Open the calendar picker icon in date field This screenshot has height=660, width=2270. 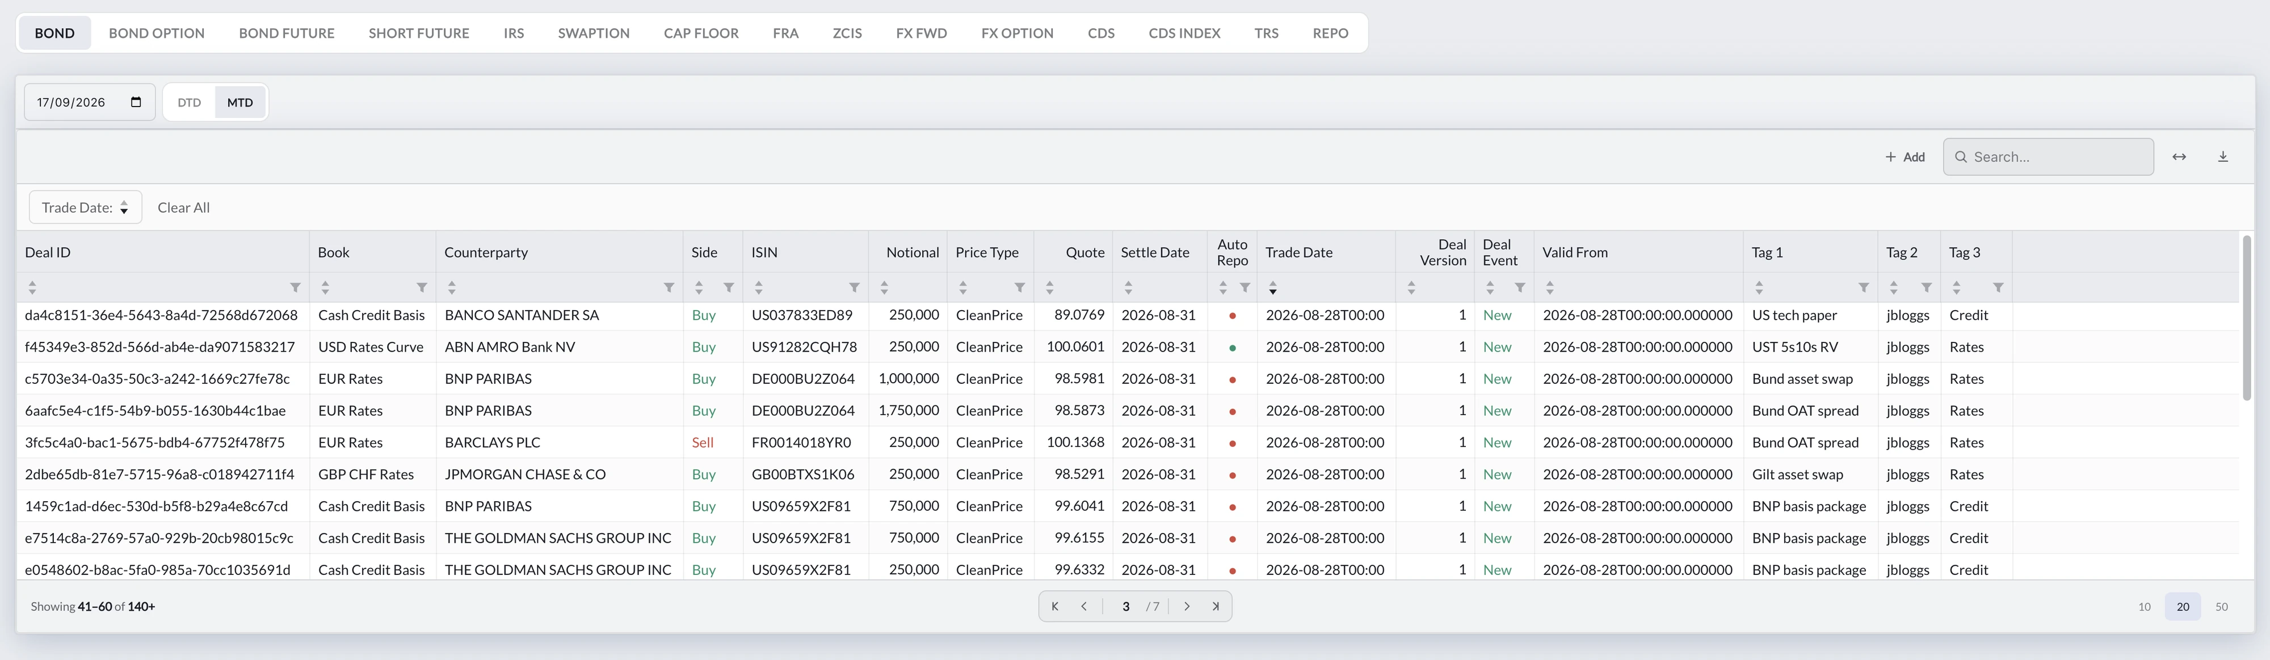136,102
